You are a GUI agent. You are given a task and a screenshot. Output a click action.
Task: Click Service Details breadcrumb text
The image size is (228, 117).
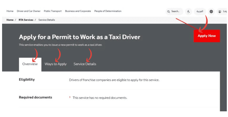47,20
